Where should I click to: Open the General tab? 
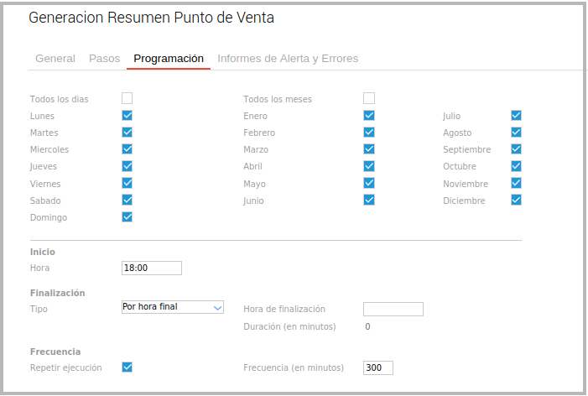[55, 59]
